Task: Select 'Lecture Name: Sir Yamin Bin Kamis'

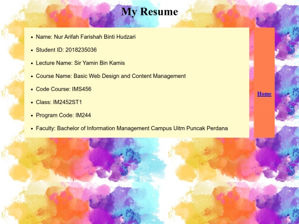Action: point(80,63)
